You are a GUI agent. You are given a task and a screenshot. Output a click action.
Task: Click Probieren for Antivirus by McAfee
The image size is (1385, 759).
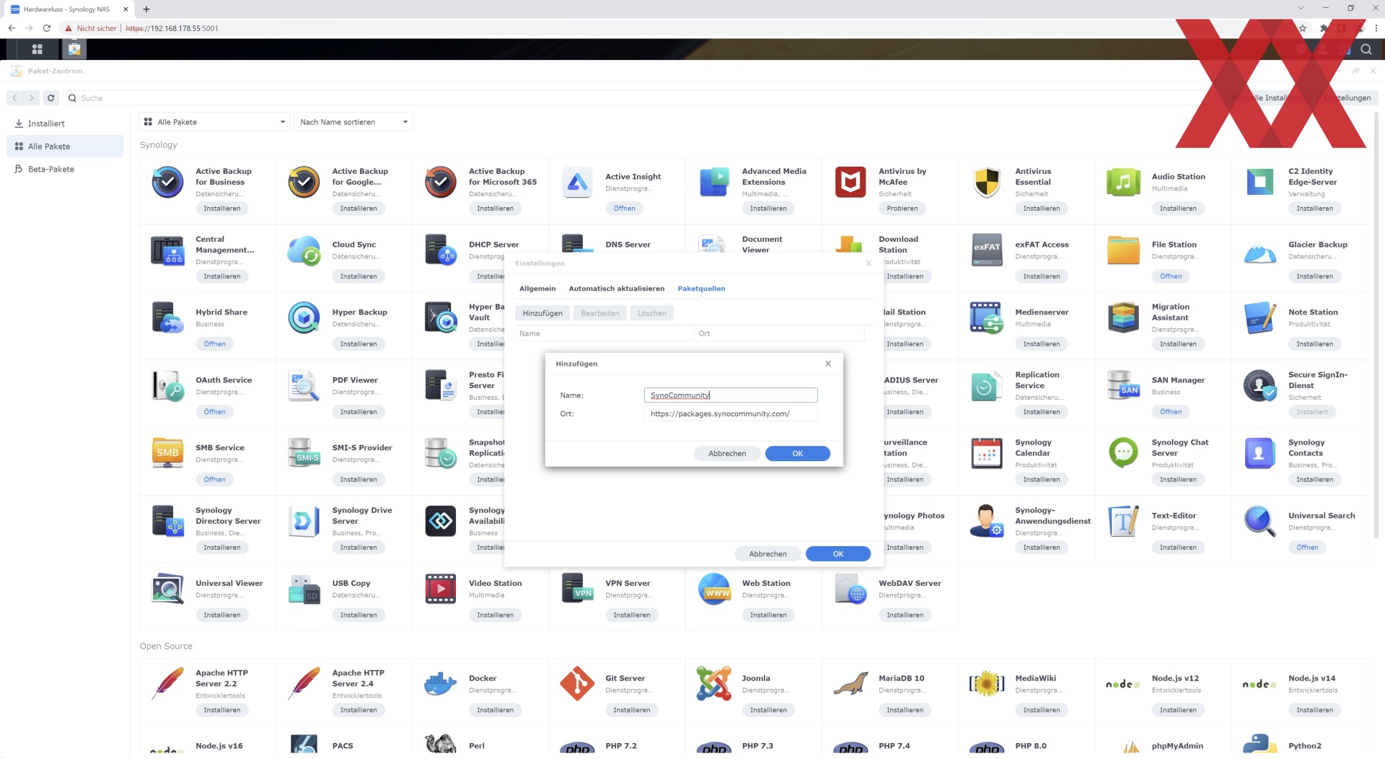[x=902, y=209]
